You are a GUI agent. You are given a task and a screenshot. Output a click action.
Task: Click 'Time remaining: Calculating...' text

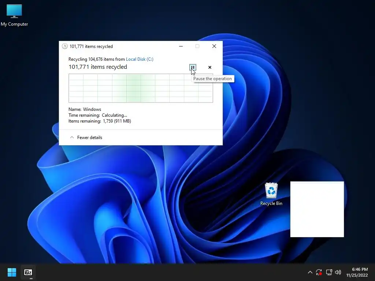(98, 115)
